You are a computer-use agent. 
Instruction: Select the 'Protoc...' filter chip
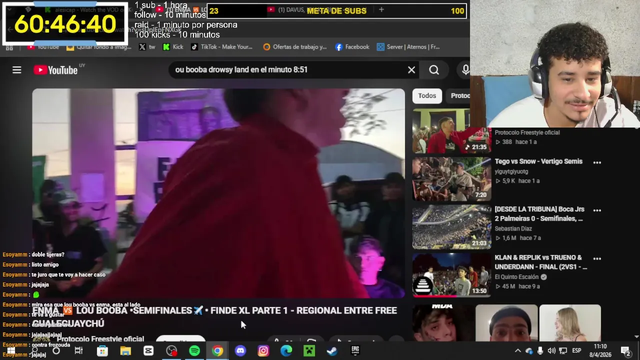[x=459, y=95]
